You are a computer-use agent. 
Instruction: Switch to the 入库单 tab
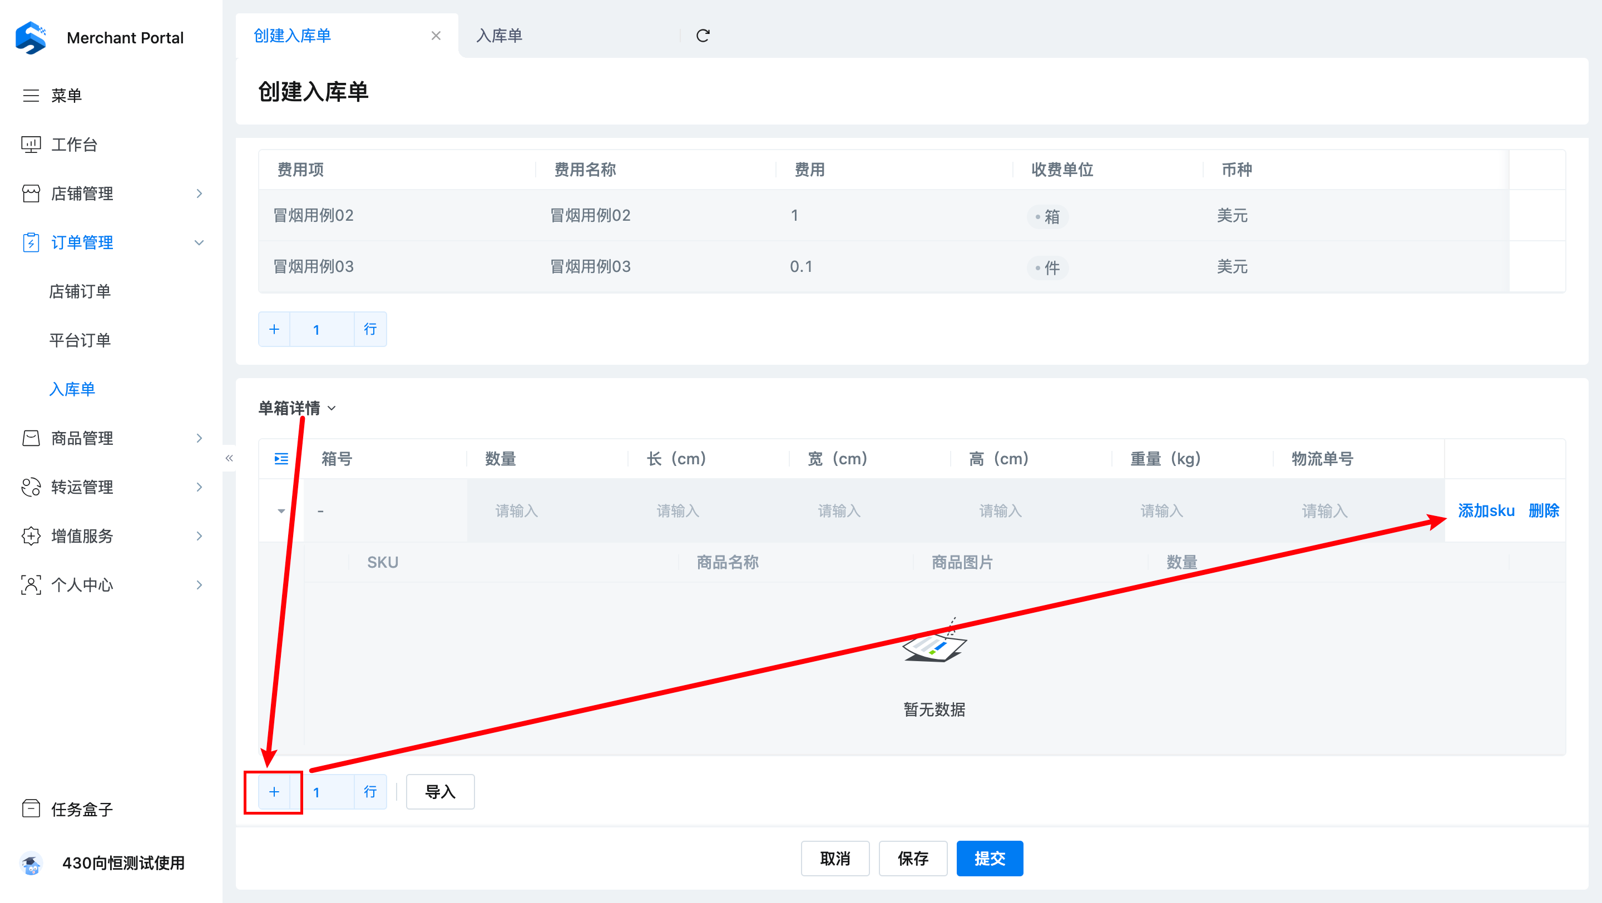click(x=500, y=36)
